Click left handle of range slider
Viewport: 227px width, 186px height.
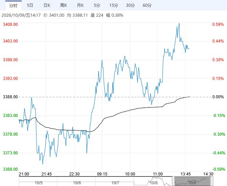[173, 181]
